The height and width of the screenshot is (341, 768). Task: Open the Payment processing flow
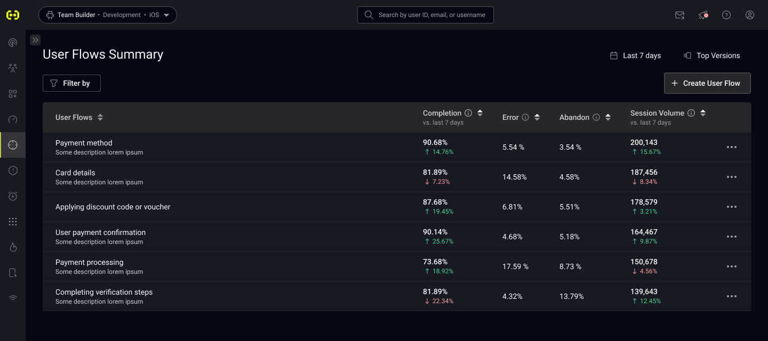pyautogui.click(x=89, y=262)
